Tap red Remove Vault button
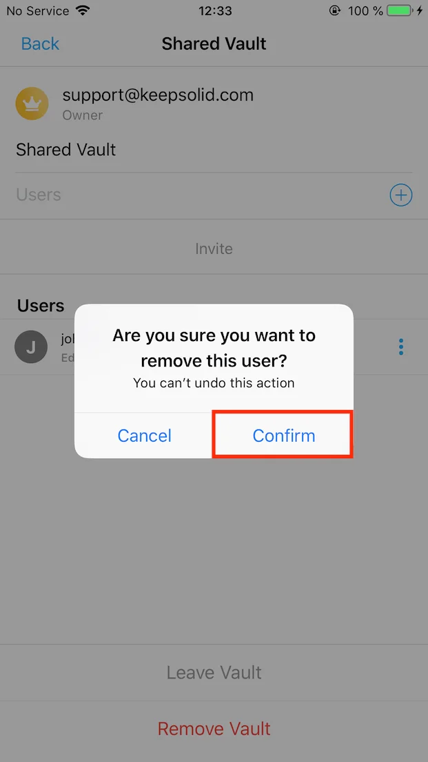The width and height of the screenshot is (428, 762). (x=214, y=728)
